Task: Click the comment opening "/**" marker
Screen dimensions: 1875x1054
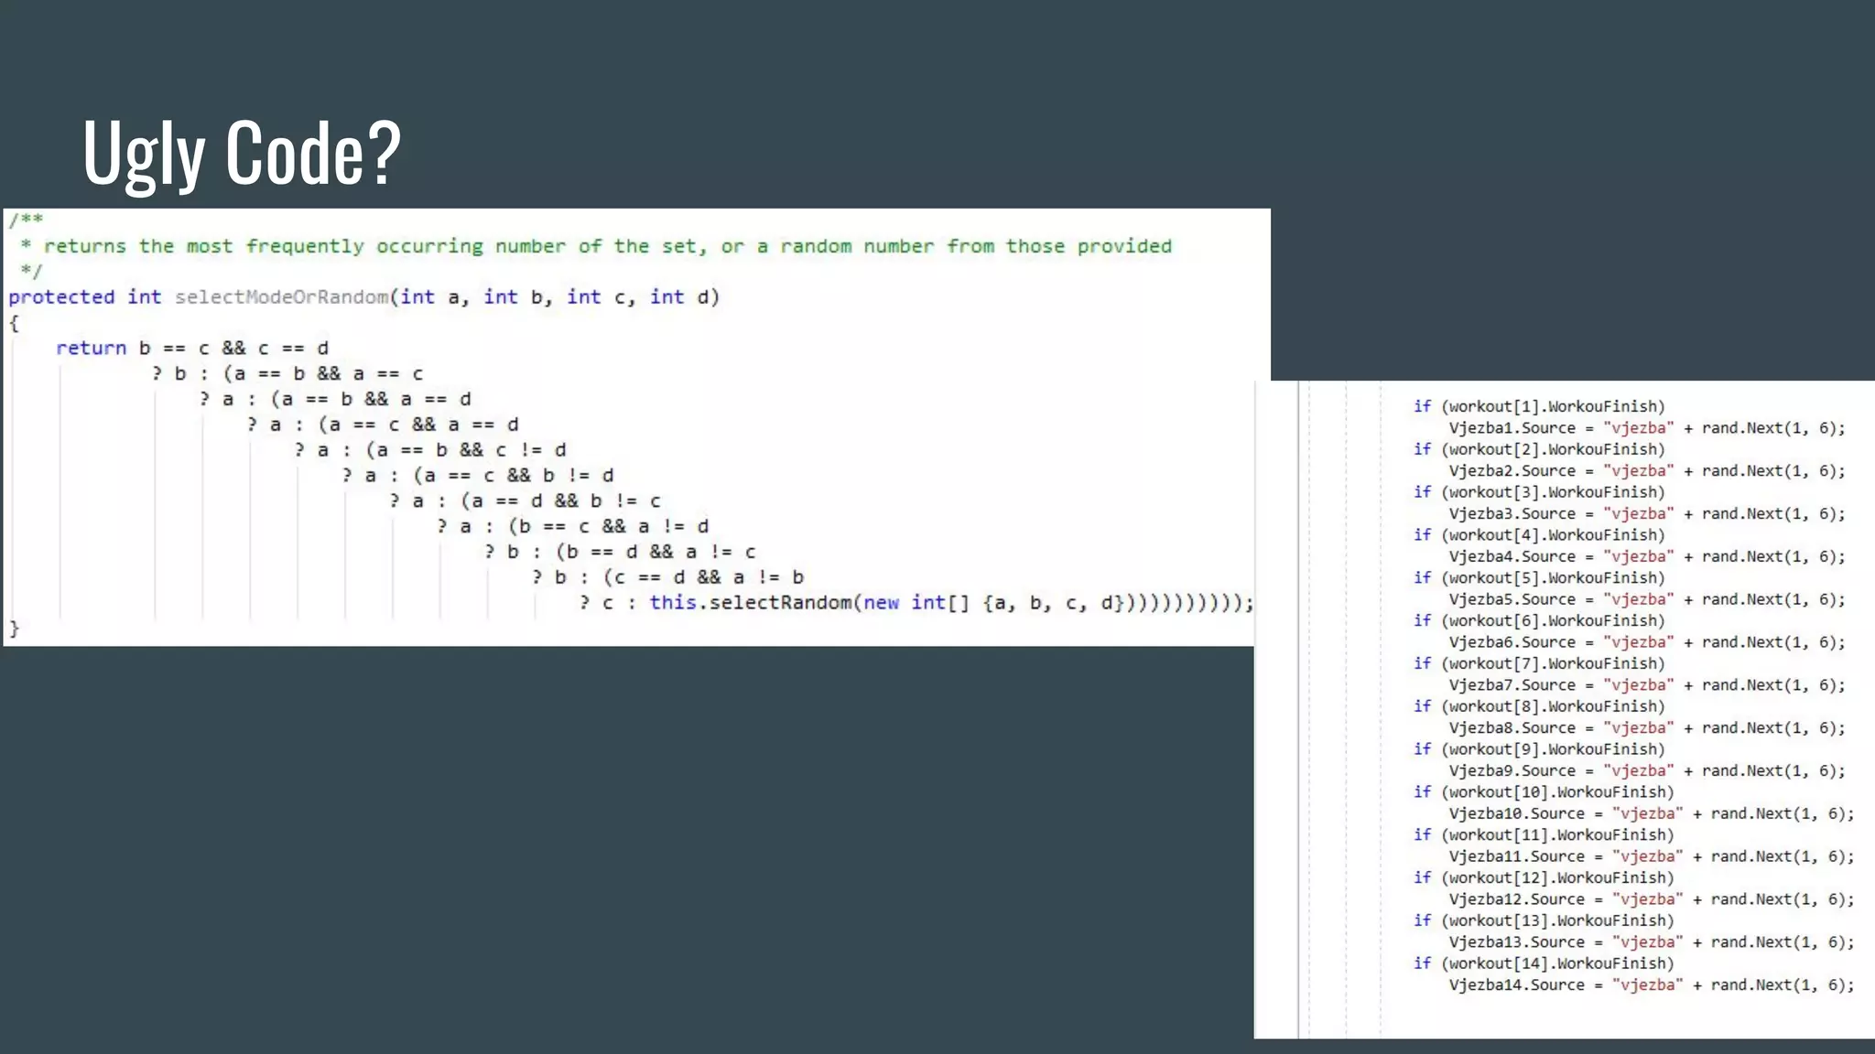Action: [26, 220]
